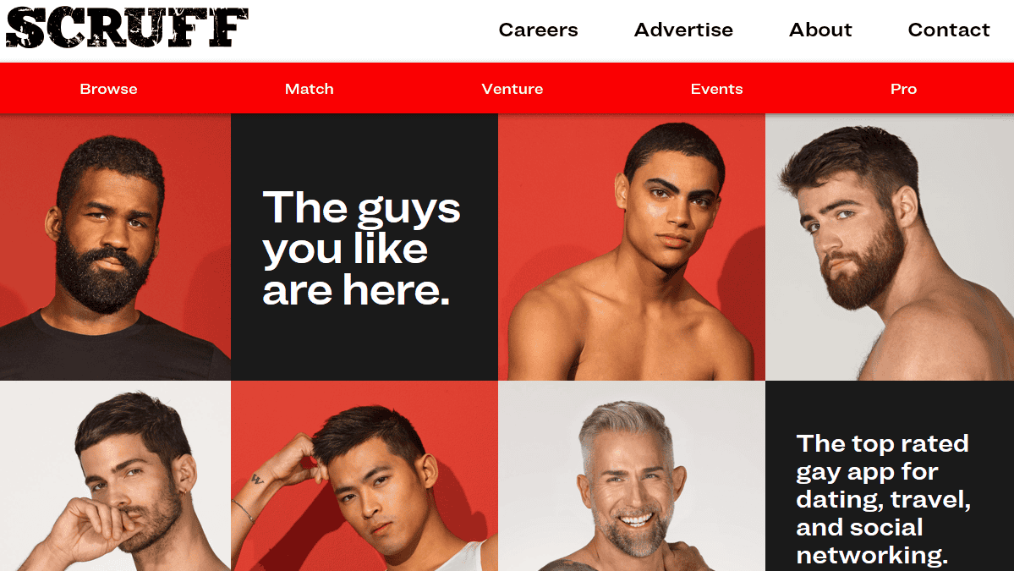
Task: Go to the Advertise link
Action: click(x=682, y=30)
